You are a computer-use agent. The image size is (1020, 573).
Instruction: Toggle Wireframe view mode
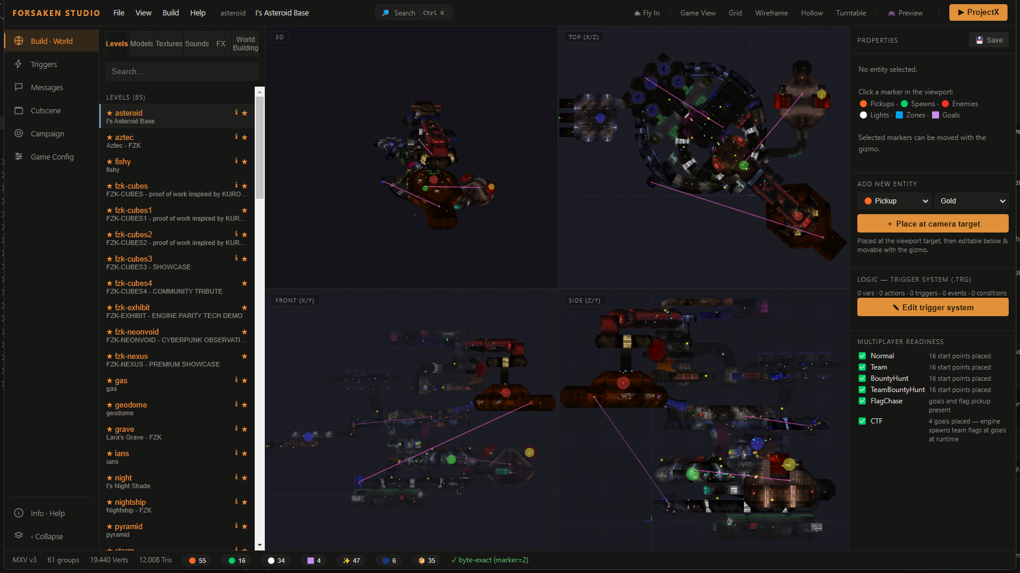coord(771,13)
